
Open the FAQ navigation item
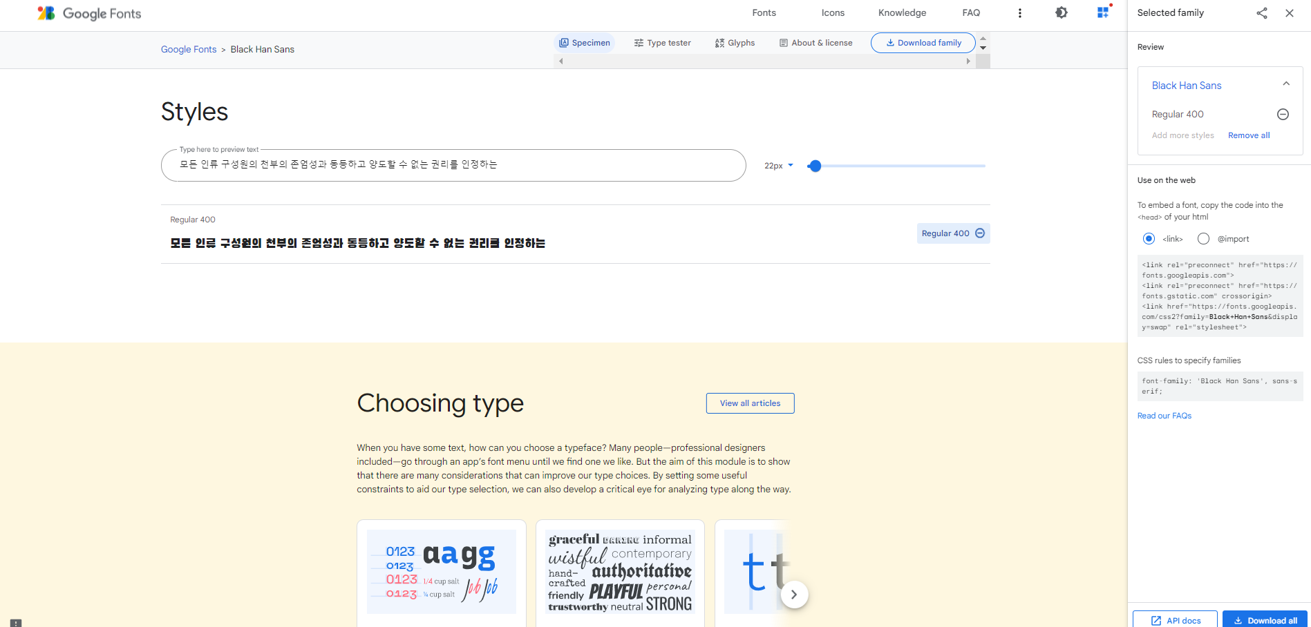click(971, 13)
